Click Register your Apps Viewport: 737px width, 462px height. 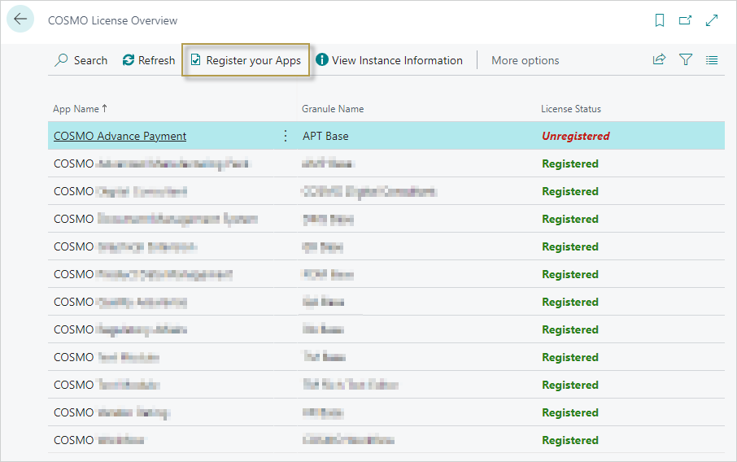tap(246, 60)
